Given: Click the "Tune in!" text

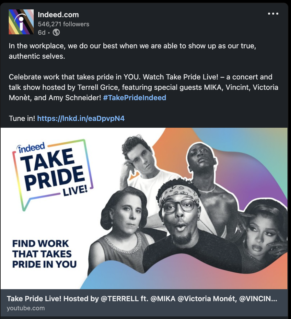Looking at the screenshot, I should click(22, 118).
